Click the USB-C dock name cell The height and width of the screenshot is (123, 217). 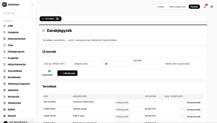(78, 116)
